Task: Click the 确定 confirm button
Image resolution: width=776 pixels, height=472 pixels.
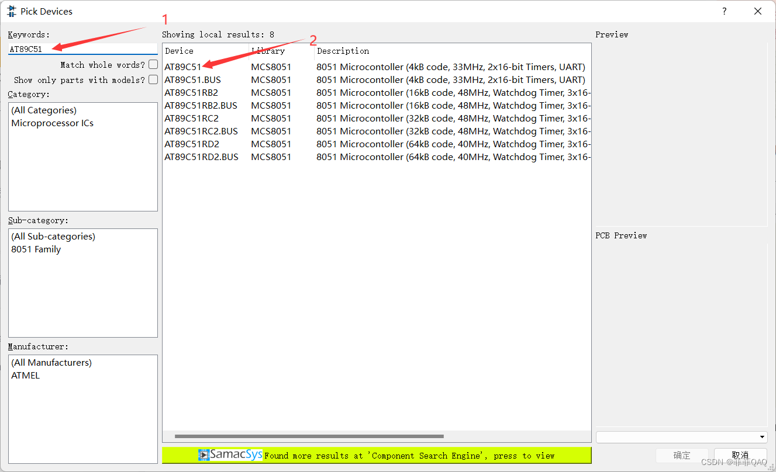Action: tap(682, 455)
